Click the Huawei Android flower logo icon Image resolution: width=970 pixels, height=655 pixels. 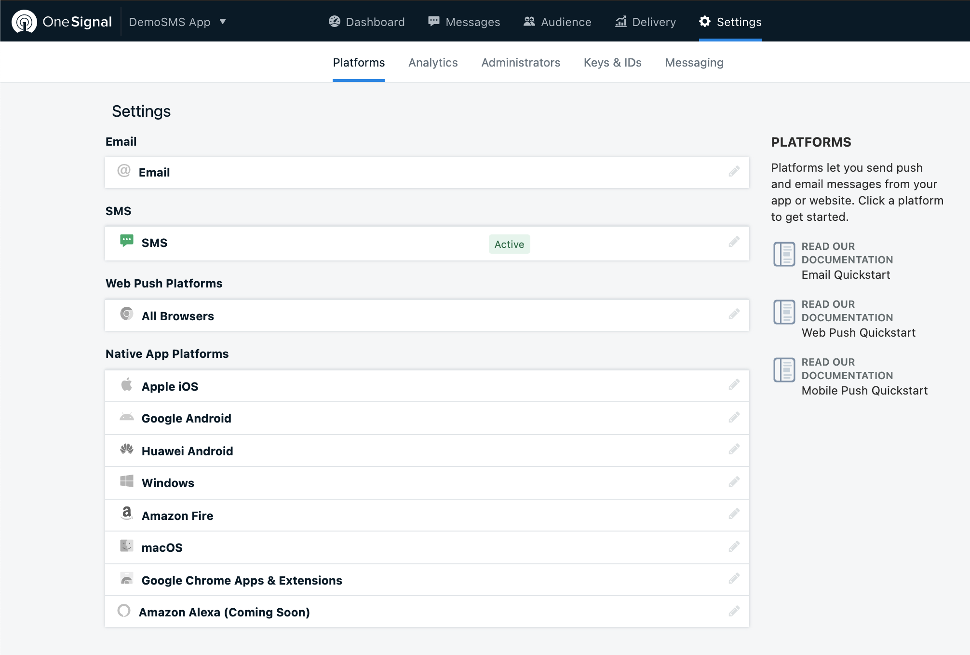click(x=126, y=450)
